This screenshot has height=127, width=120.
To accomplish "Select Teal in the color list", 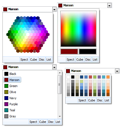I will click(x=12, y=110).
